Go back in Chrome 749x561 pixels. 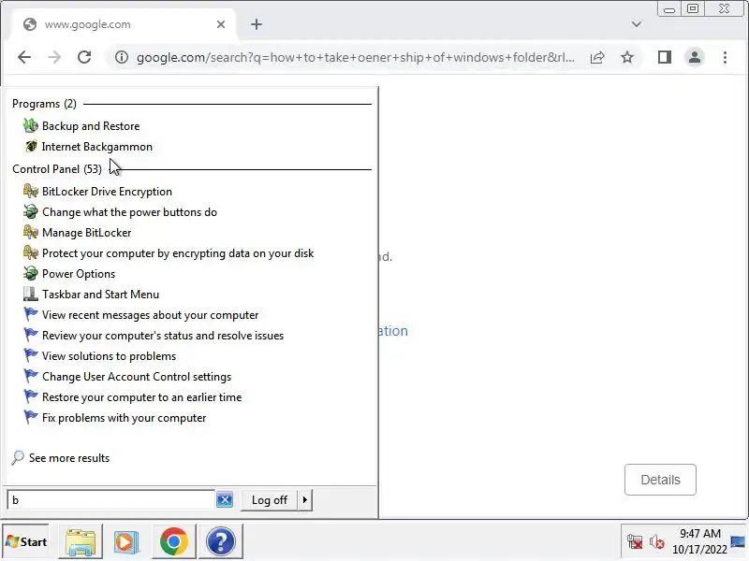[24, 57]
